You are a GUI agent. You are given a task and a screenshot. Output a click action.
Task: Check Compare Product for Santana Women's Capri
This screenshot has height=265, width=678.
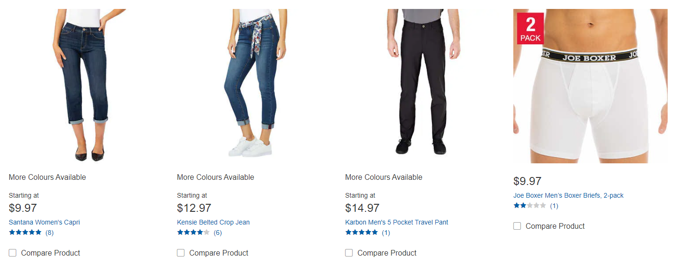click(x=13, y=253)
